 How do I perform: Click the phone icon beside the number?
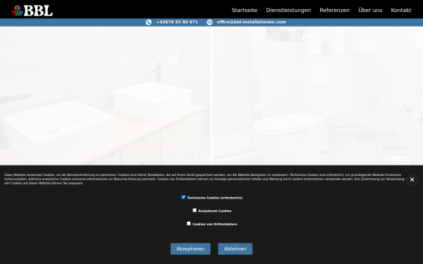pos(149,23)
